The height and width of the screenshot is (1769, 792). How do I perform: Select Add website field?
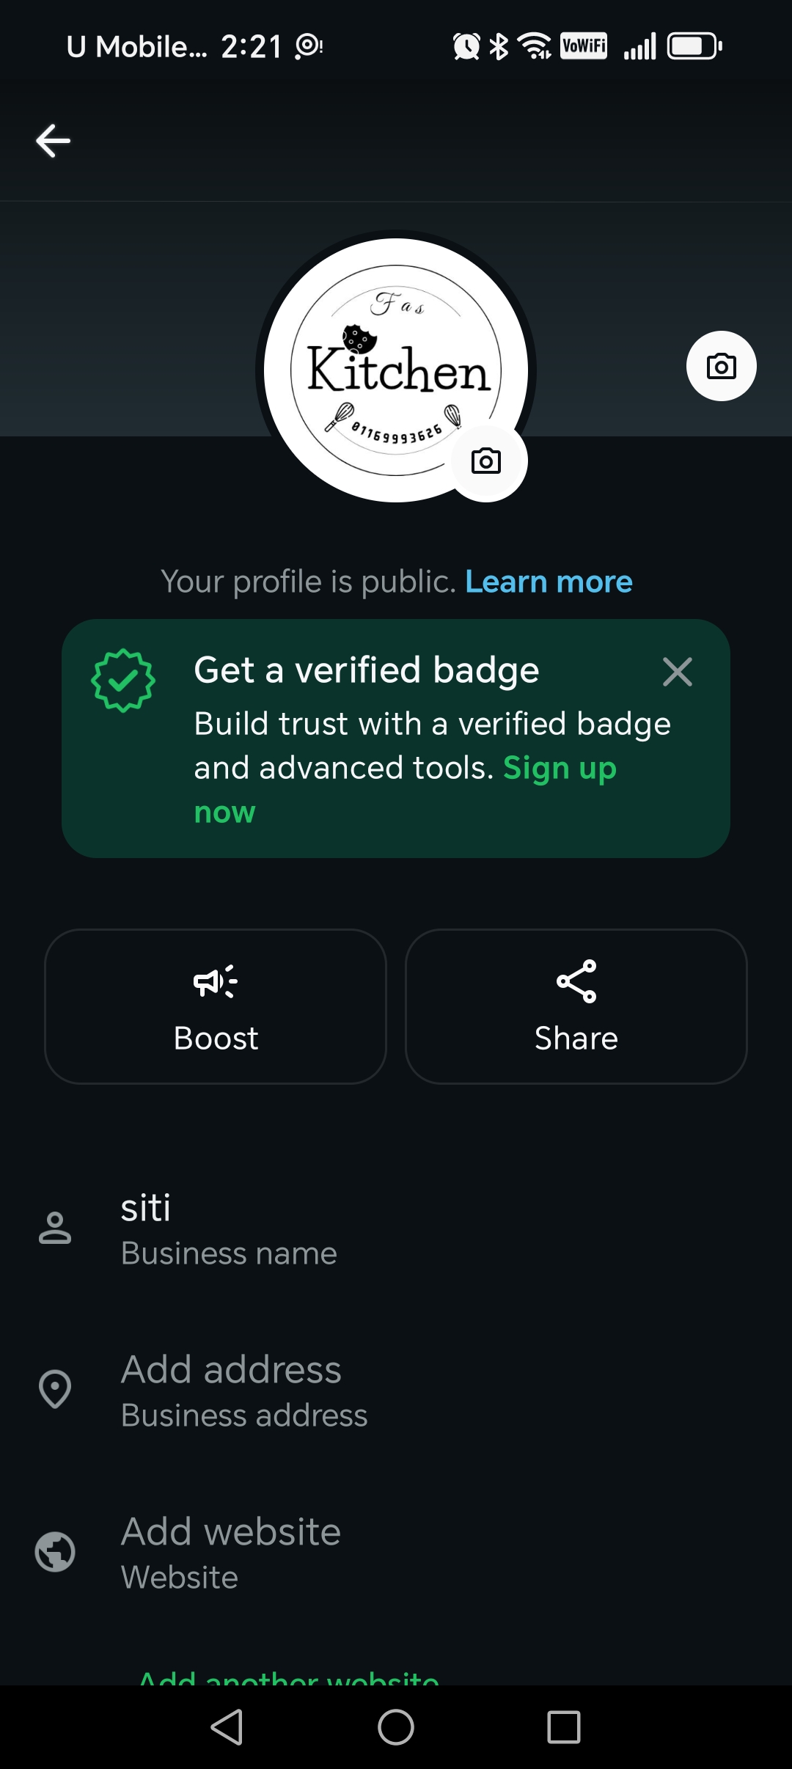231,1532
